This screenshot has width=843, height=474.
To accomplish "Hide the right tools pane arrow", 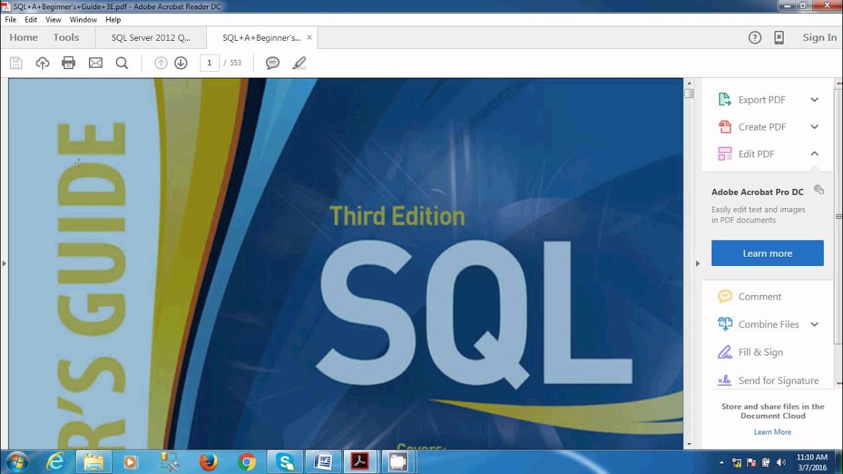I will click(x=697, y=263).
